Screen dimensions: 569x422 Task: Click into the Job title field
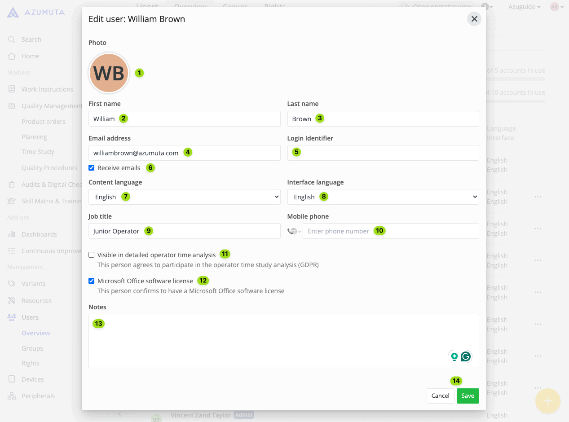184,231
